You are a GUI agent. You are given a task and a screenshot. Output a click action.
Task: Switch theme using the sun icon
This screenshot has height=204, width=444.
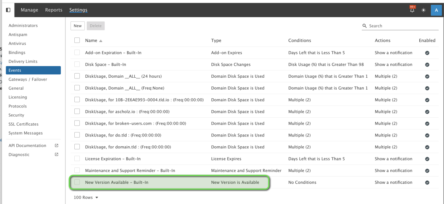[423, 10]
